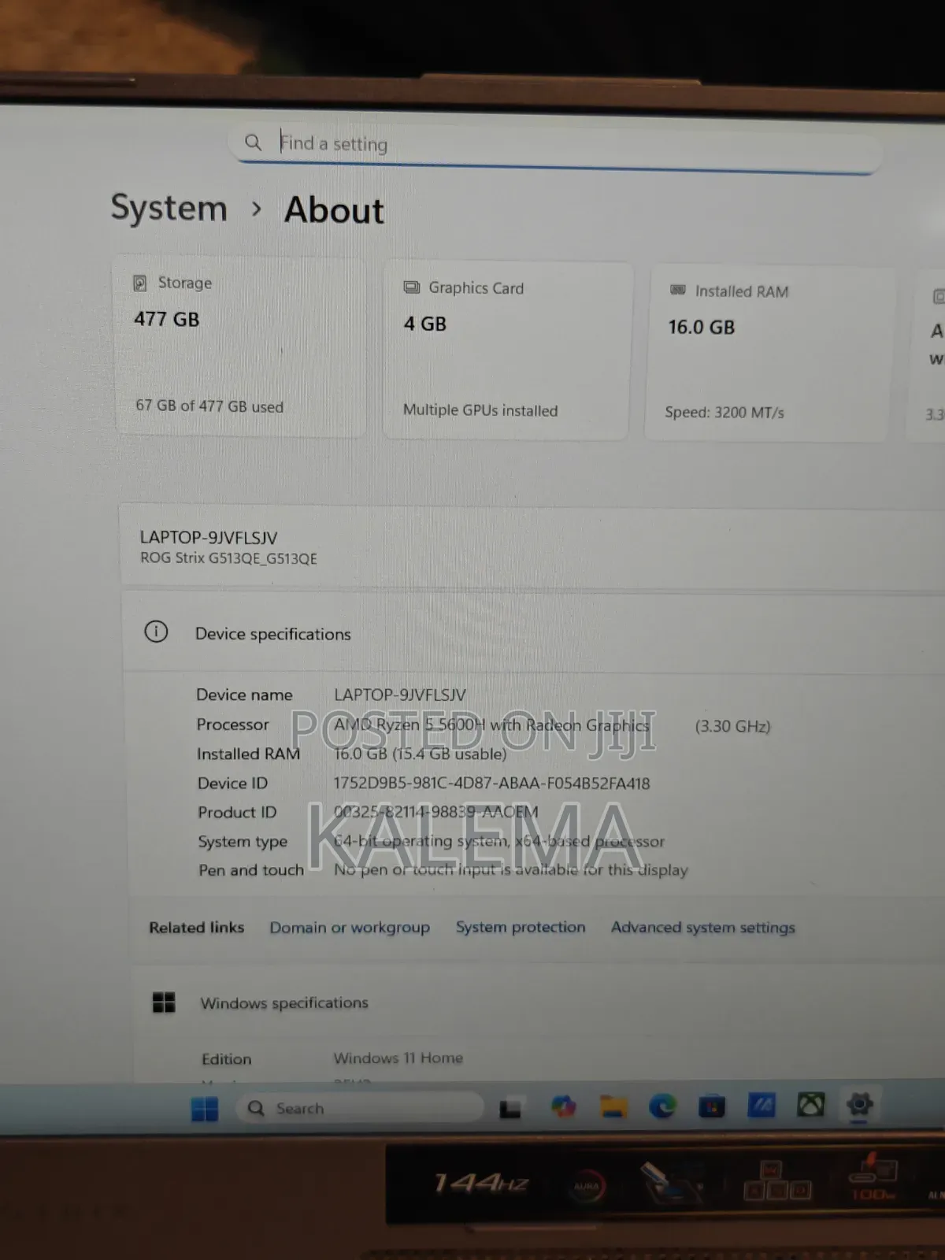This screenshot has width=945, height=1260.
Task: Click the (3.30 GHz) processor speed text
Action: pos(732,726)
